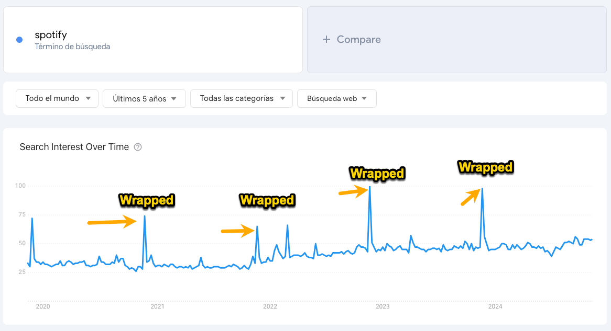Click the plus icon in the Compare box

tap(326, 39)
